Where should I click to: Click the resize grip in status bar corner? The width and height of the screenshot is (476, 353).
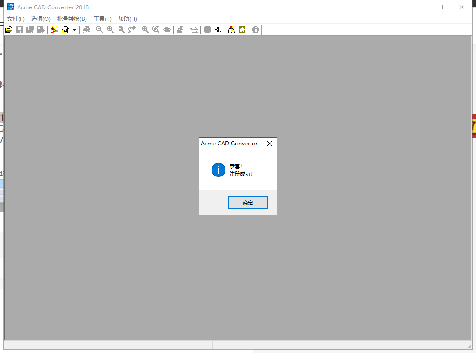(x=469, y=346)
